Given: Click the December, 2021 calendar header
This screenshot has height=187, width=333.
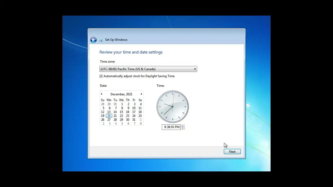Looking at the screenshot, I should click(121, 94).
